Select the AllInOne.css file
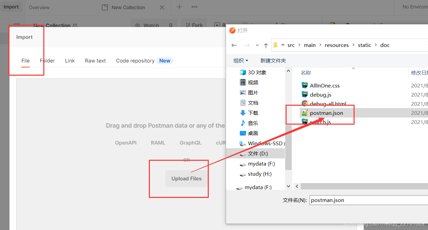 coord(325,85)
